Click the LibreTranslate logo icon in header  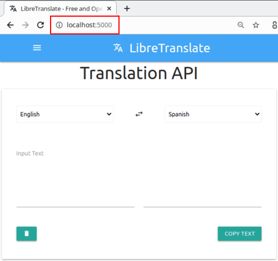tap(118, 48)
